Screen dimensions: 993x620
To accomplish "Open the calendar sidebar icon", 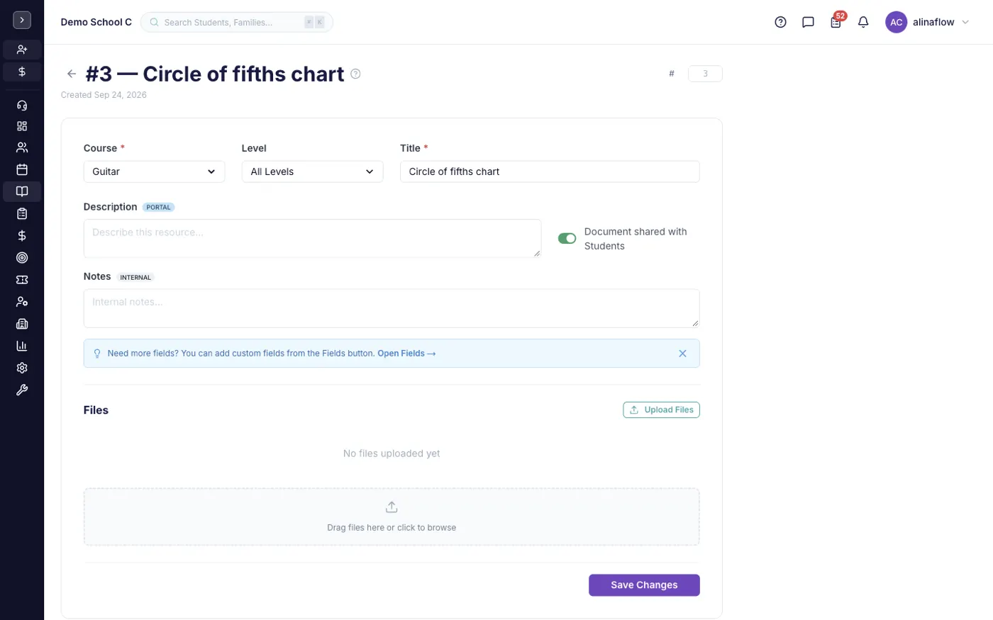I will [x=22, y=169].
